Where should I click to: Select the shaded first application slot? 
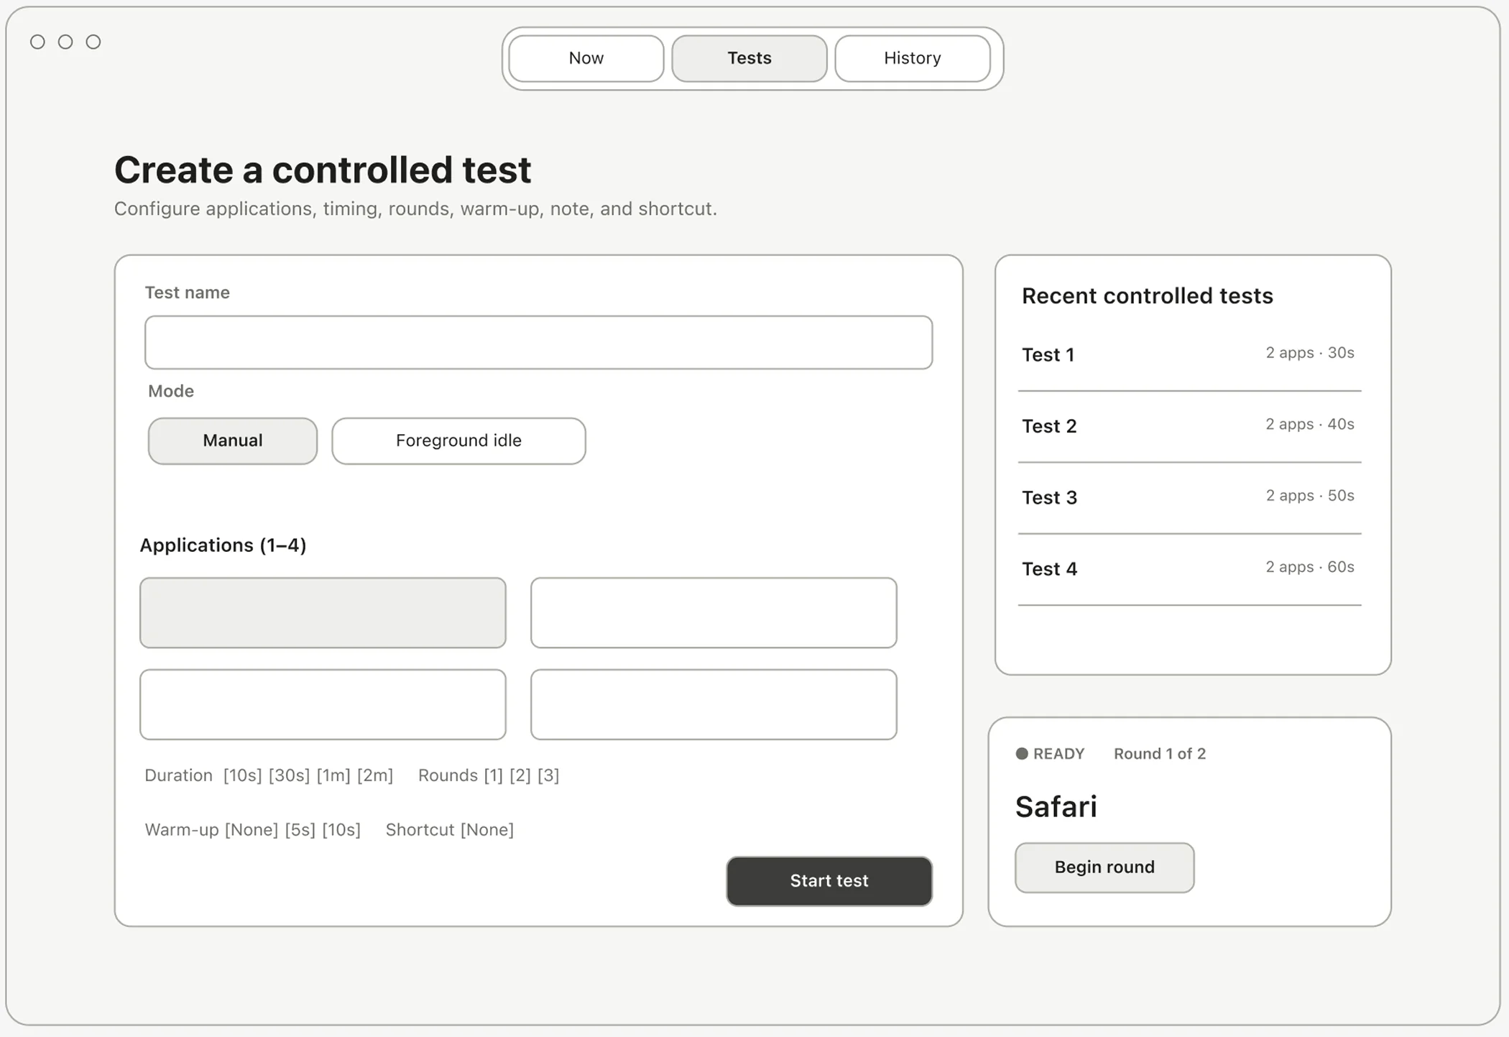pyautogui.click(x=323, y=612)
